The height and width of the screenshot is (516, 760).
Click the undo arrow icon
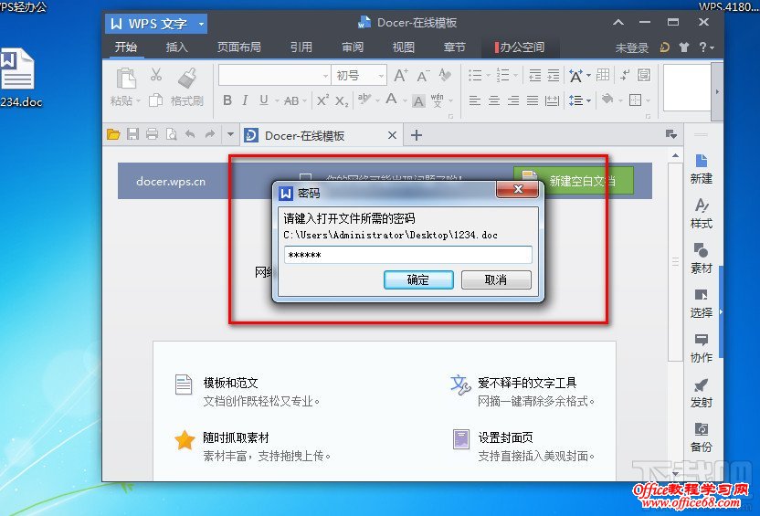[190, 134]
